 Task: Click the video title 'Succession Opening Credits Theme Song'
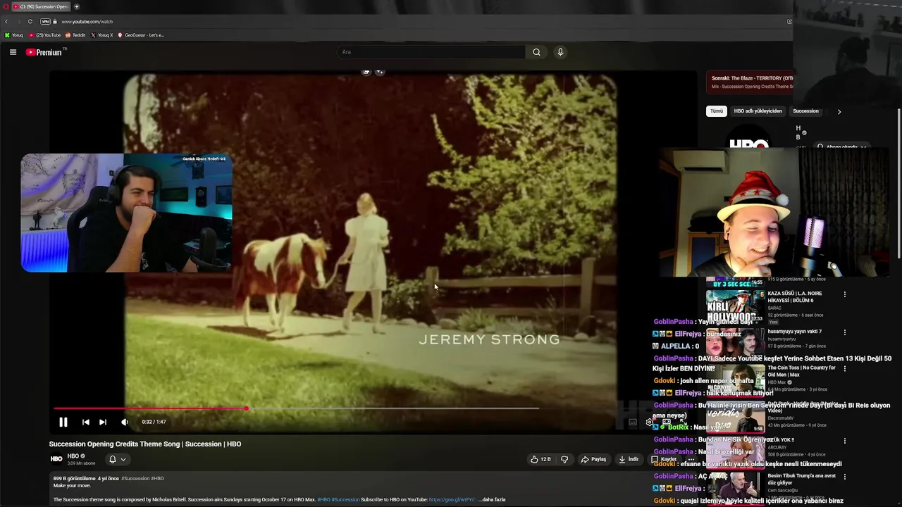point(145,444)
